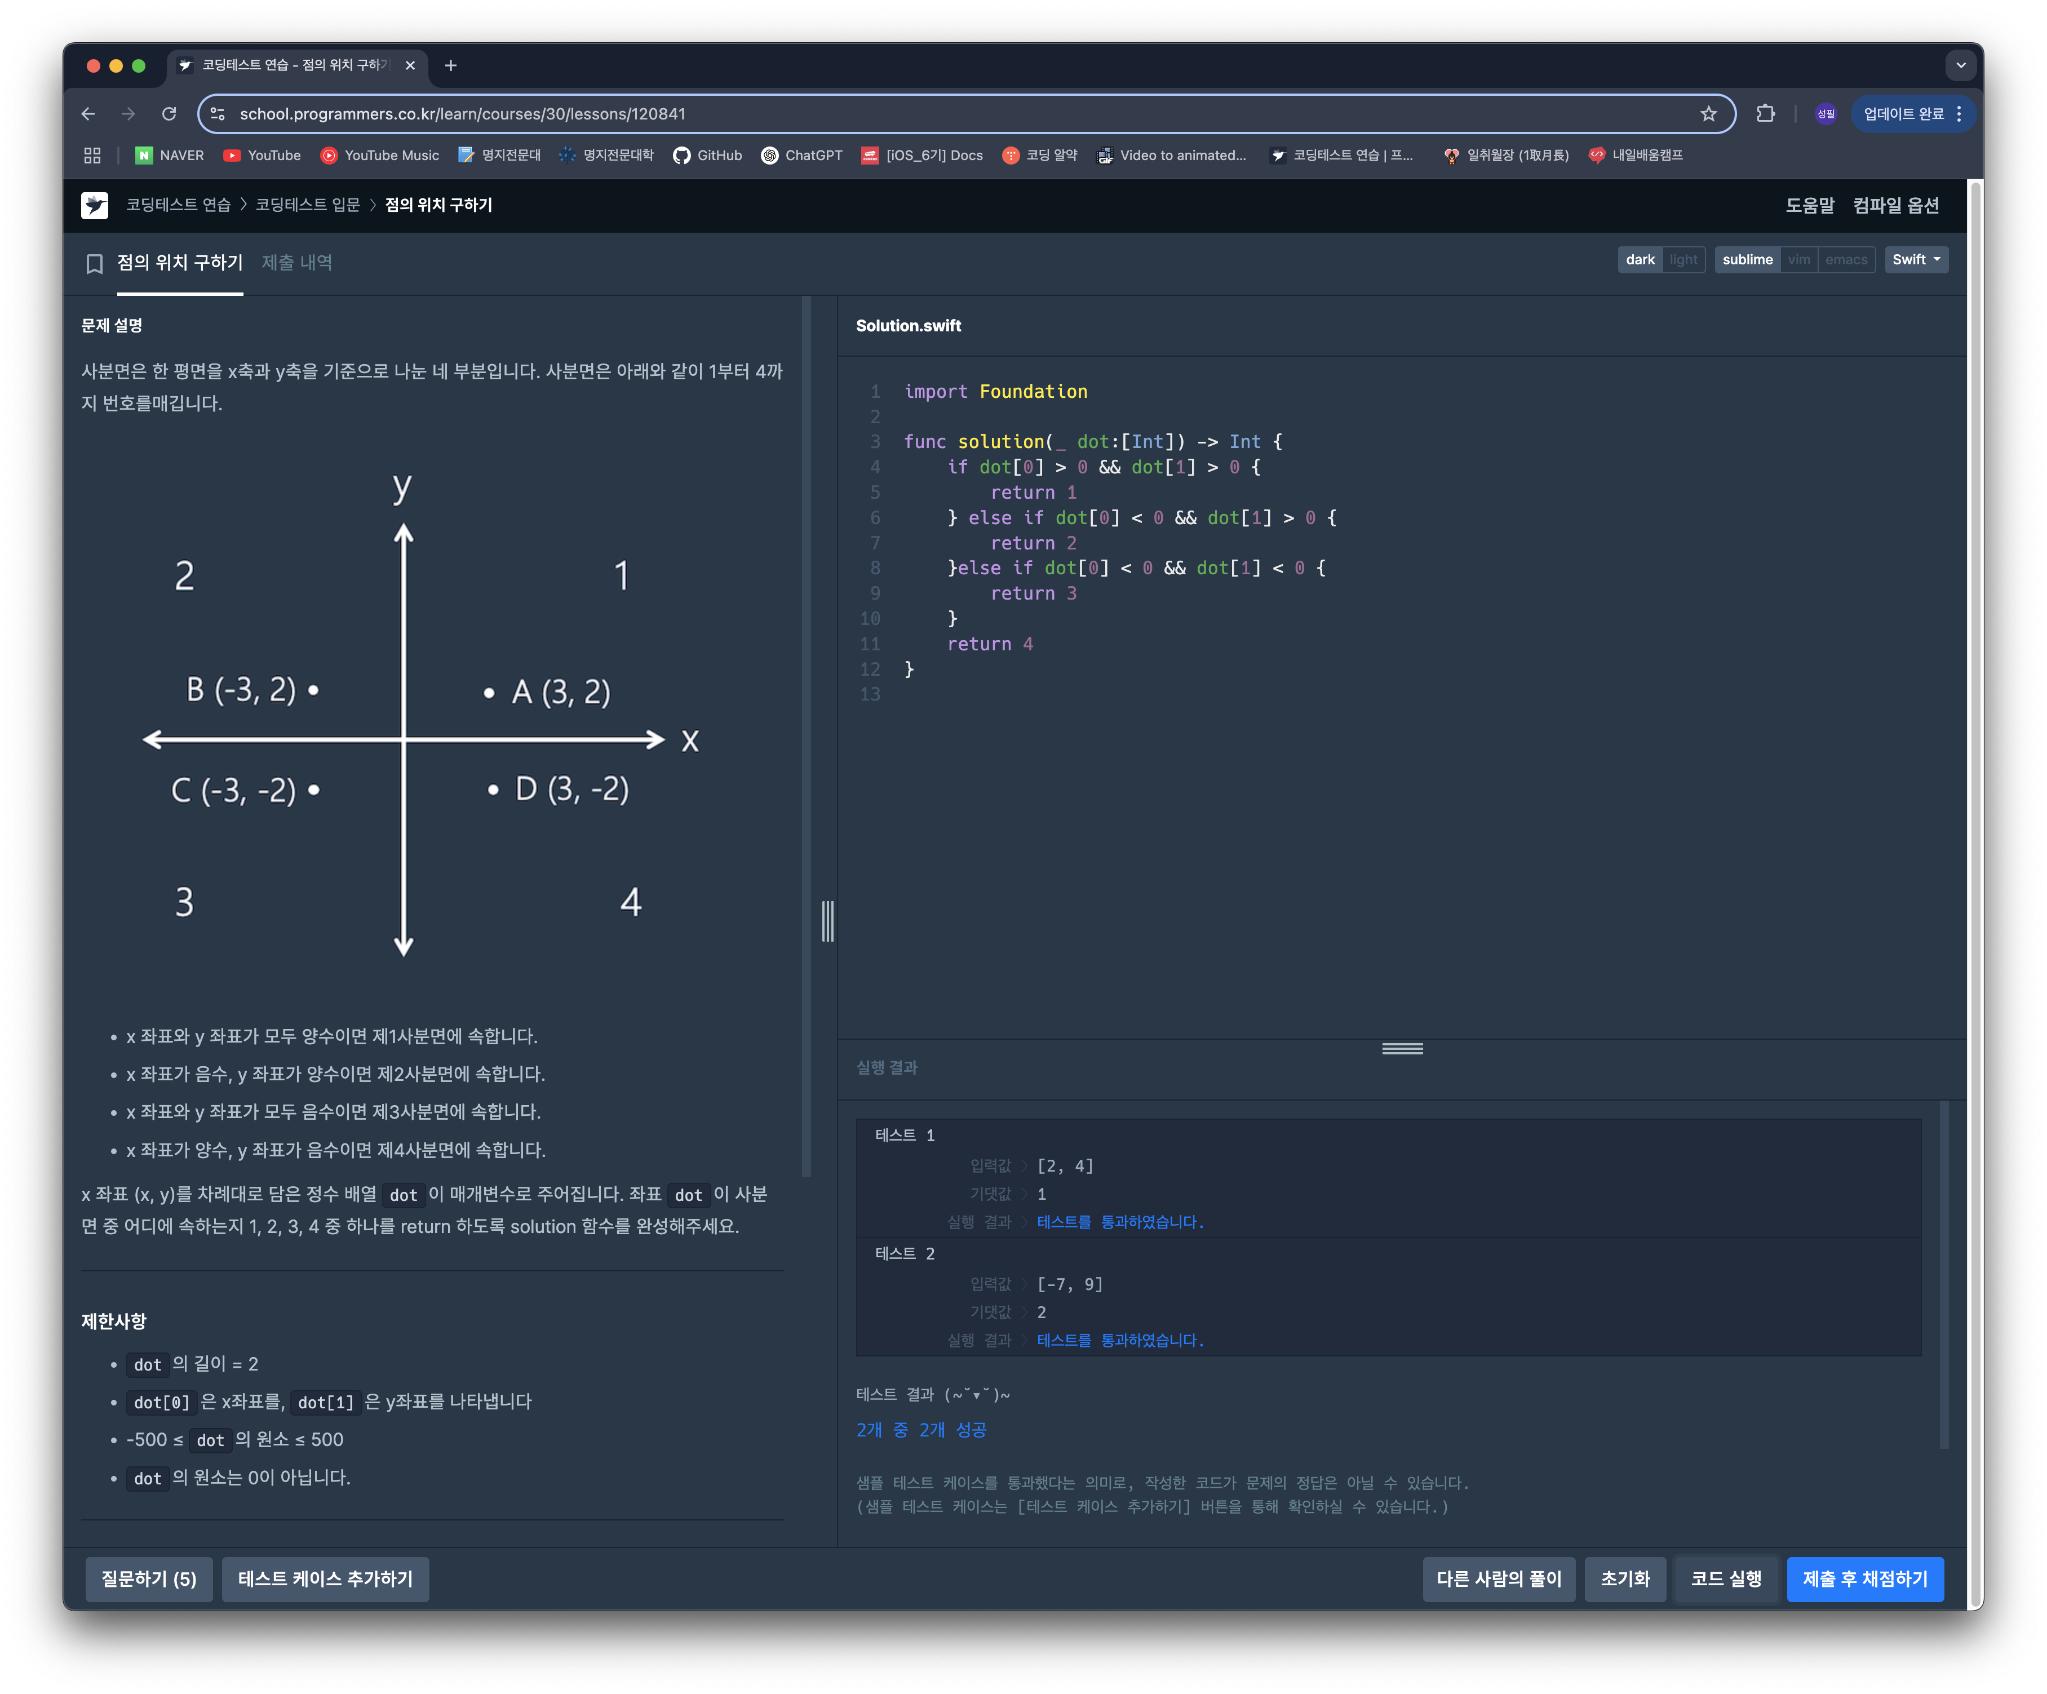Click the problem description scrollbar
This screenshot has width=2047, height=1694.
coord(806,738)
